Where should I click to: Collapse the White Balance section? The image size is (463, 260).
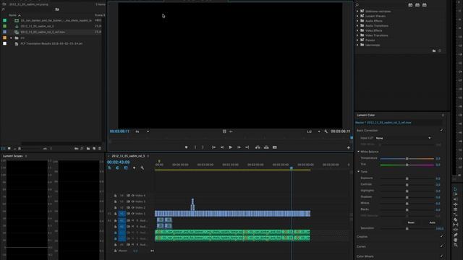click(359, 152)
